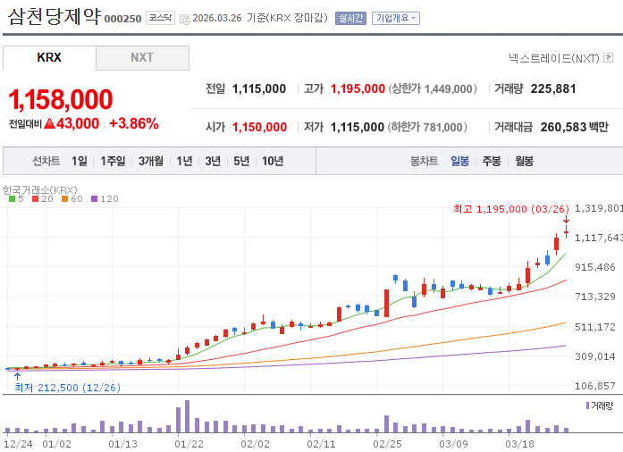Select the 1주일 line chart period
Screen dimensions: 623x452
113,161
